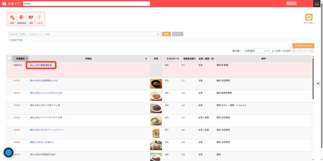
Task: Expand the 詳細条件検索 advanced search section
Action: tap(15, 40)
